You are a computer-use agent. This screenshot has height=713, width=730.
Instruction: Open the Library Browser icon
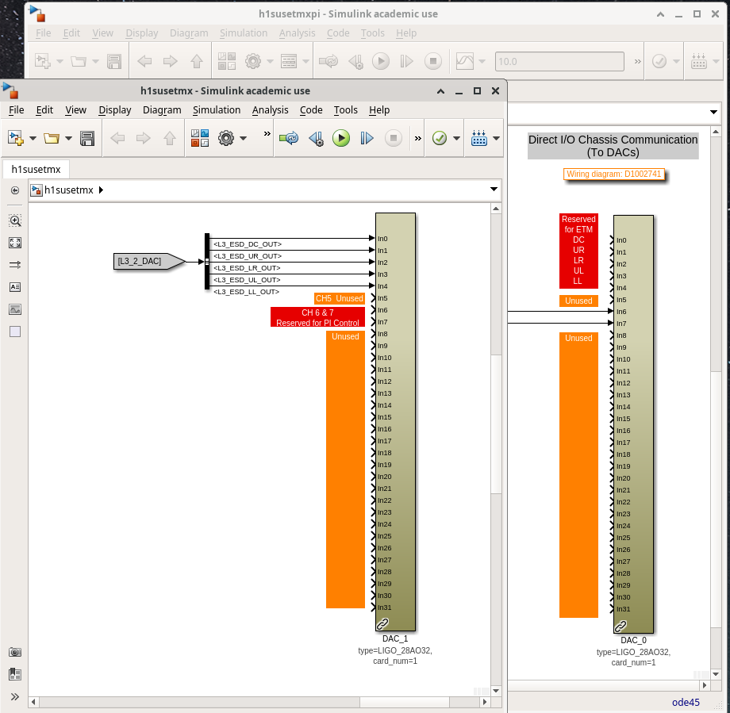pos(199,138)
